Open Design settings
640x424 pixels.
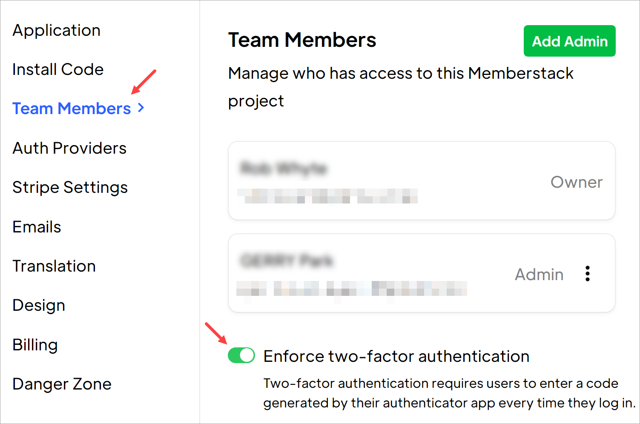pyautogui.click(x=39, y=305)
